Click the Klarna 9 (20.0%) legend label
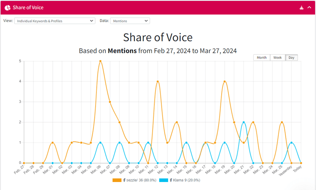The width and height of the screenshot is (316, 190). [186, 180]
